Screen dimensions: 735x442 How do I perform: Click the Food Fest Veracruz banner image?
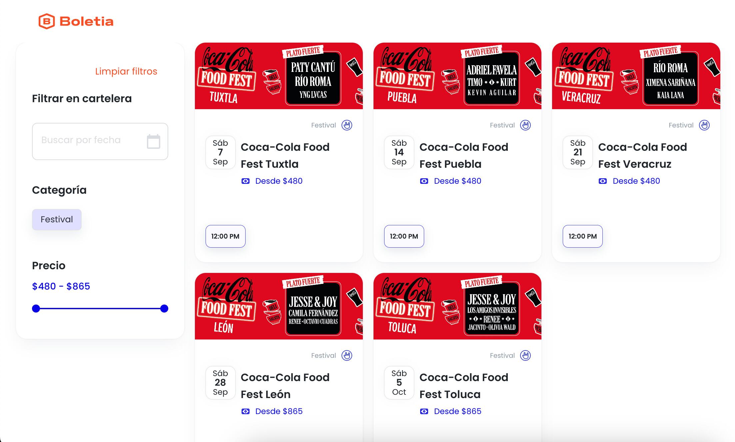click(x=636, y=76)
